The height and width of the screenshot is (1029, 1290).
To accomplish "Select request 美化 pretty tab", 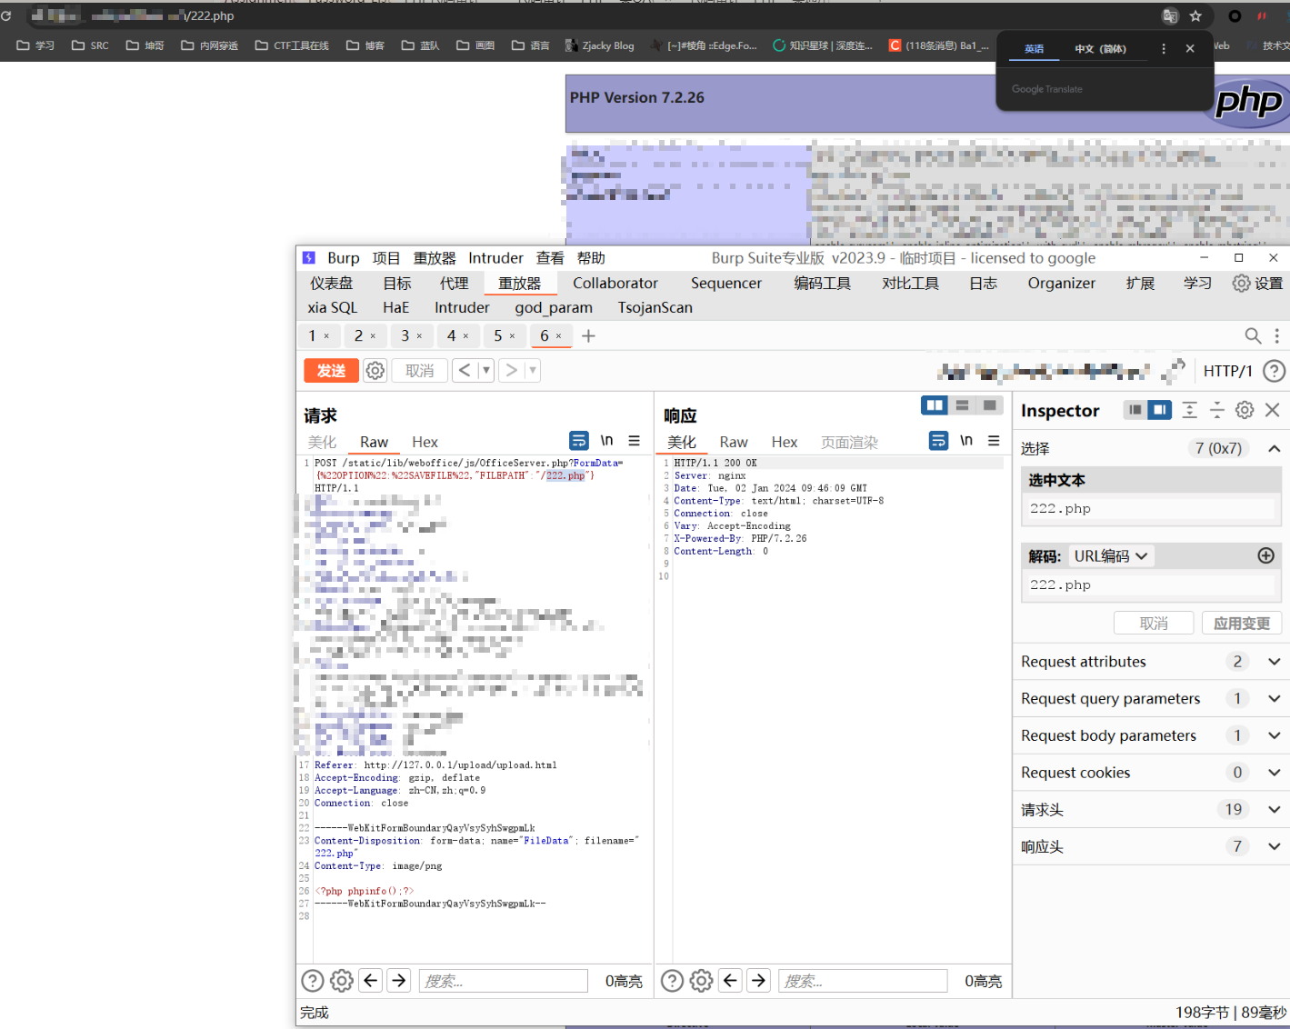I will 322,442.
